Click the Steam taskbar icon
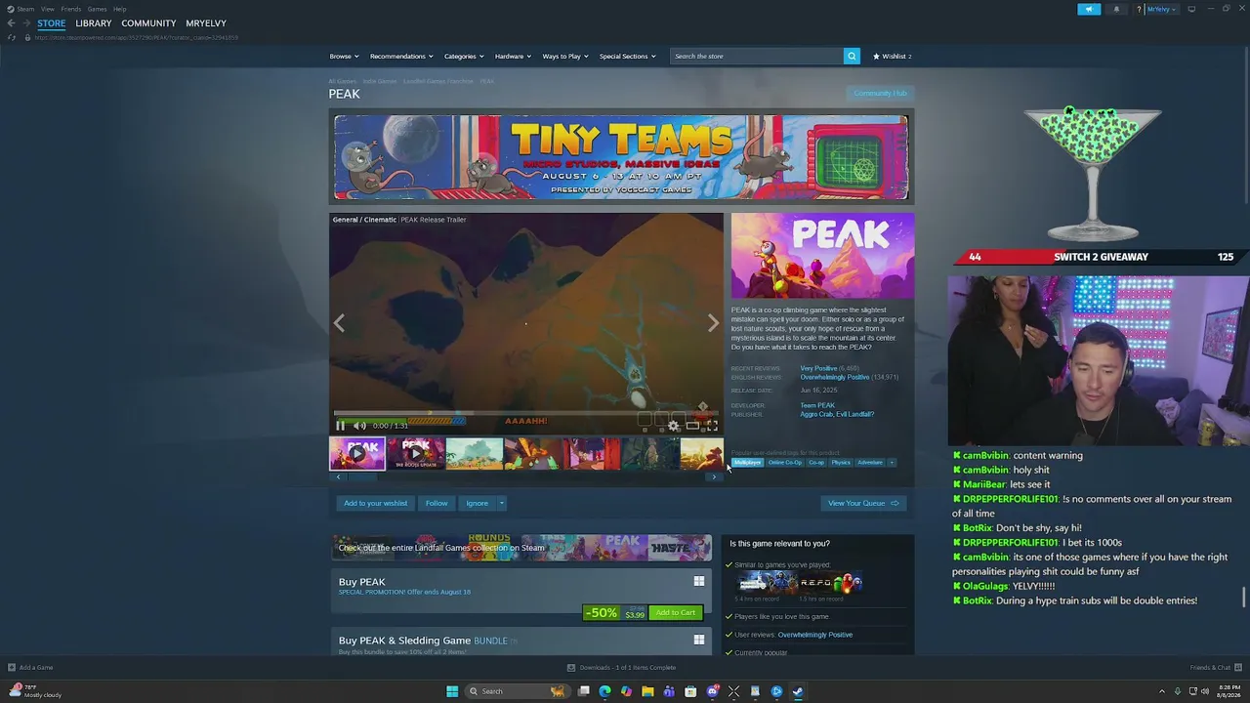The height and width of the screenshot is (703, 1250). coord(798,691)
